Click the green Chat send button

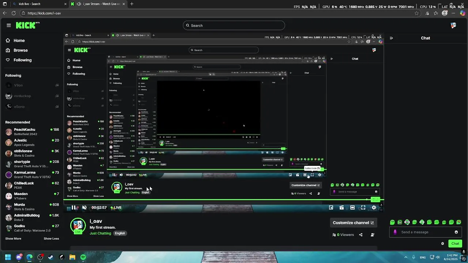455,244
